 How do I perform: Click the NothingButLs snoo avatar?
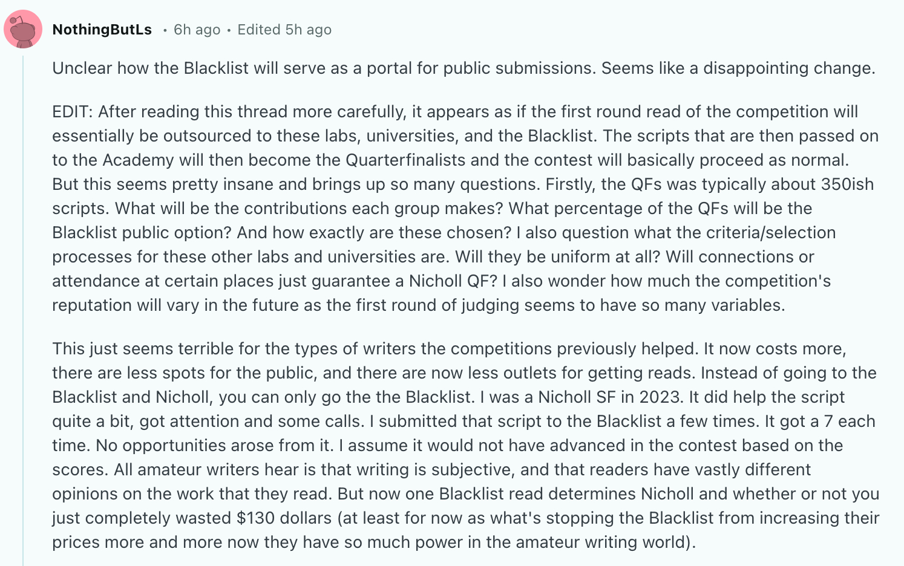coord(23,29)
